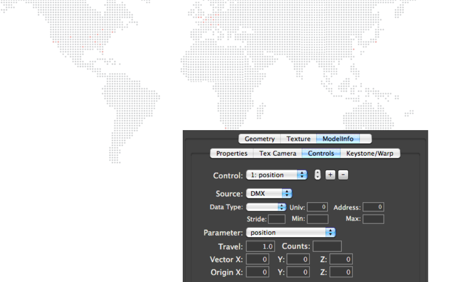Viewport: 452px width, 282px height.
Task: Click the minus button to remove the control
Action: [343, 175]
